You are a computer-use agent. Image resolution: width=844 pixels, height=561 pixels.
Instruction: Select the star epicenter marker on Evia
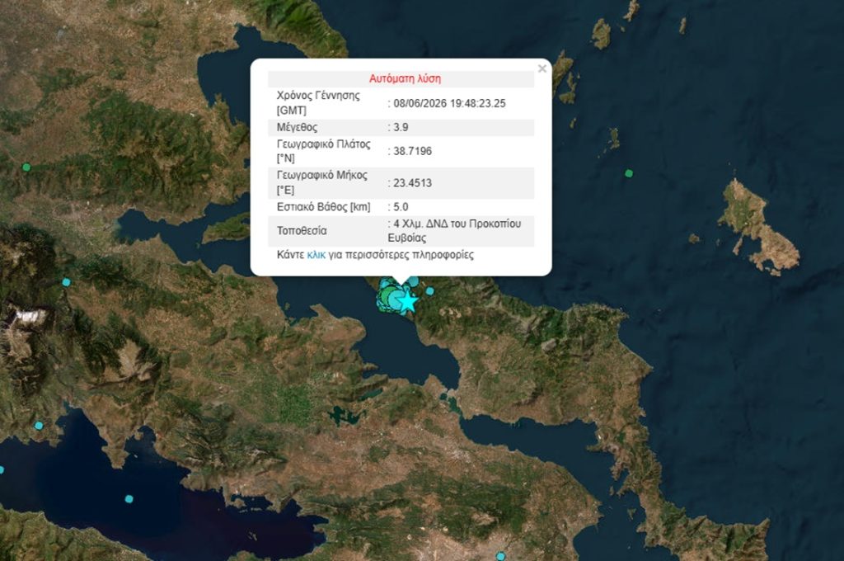click(x=409, y=301)
